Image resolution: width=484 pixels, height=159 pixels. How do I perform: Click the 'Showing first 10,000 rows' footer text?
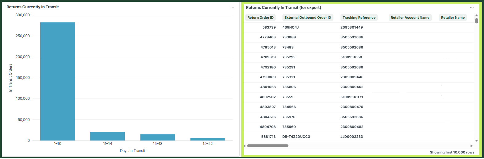pyautogui.click(x=452, y=152)
